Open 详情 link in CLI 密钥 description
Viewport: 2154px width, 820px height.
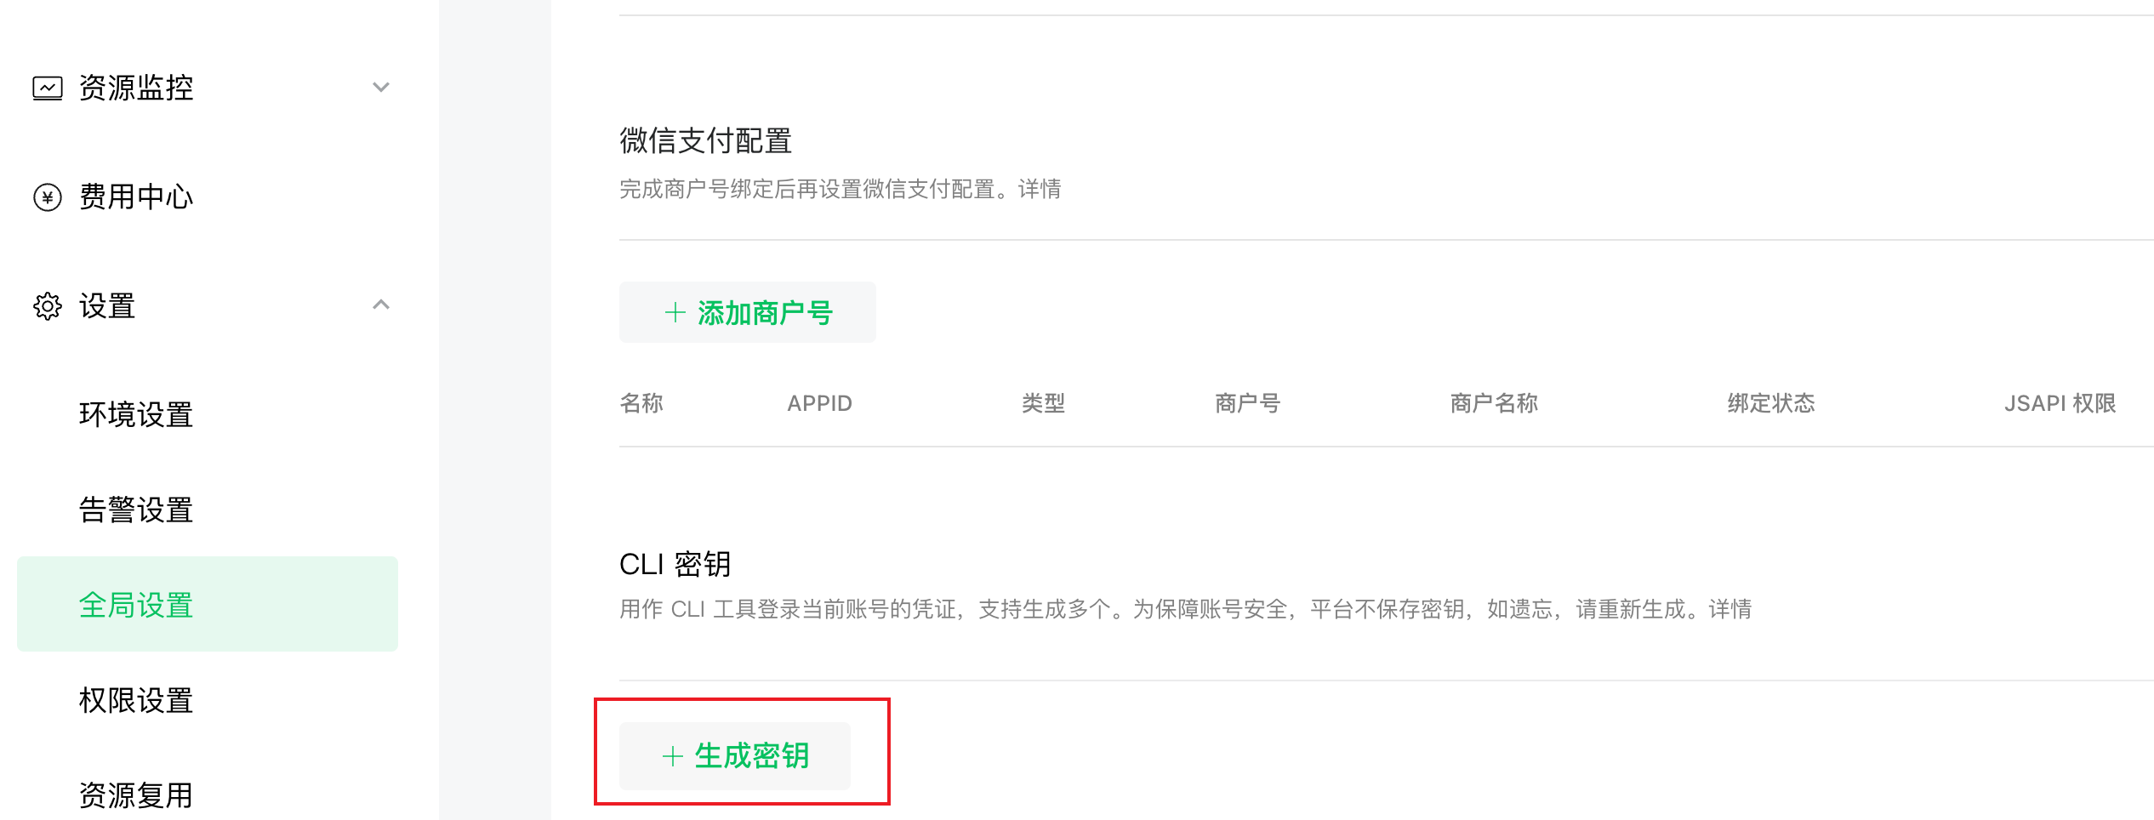1730,609
